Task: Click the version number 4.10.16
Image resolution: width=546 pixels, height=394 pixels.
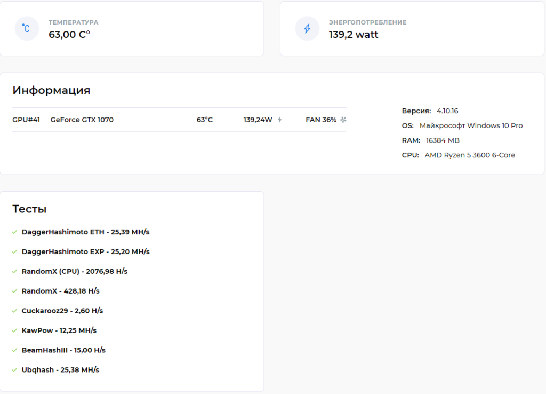Action: click(447, 111)
